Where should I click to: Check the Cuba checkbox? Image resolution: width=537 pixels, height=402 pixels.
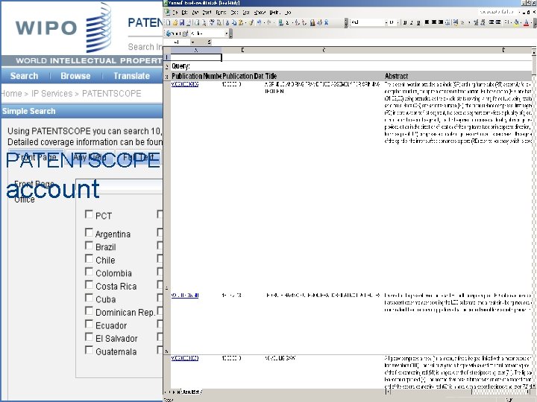pos(89,298)
